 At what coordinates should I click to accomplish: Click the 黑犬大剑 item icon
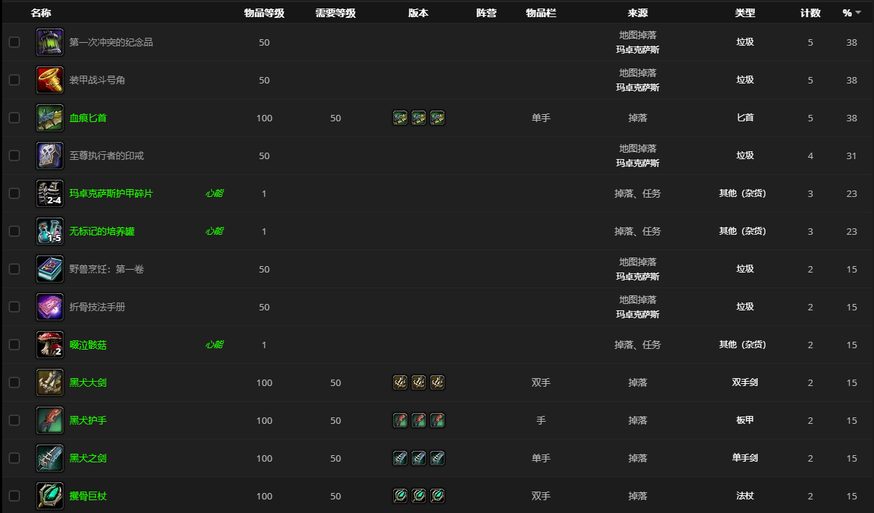pyautogui.click(x=50, y=382)
